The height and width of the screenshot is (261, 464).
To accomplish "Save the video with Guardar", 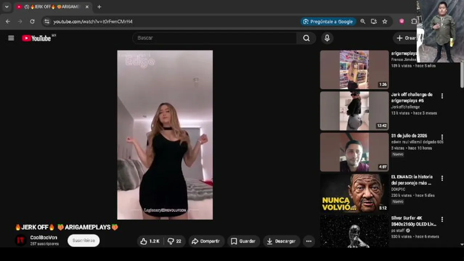I will tap(243, 241).
